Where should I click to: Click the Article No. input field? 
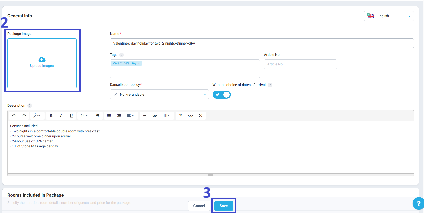click(300, 64)
